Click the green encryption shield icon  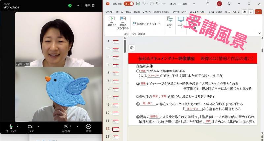(x=70, y=6)
